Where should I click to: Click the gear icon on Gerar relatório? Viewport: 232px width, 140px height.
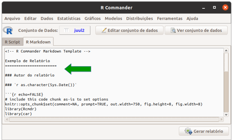[x=188, y=131]
